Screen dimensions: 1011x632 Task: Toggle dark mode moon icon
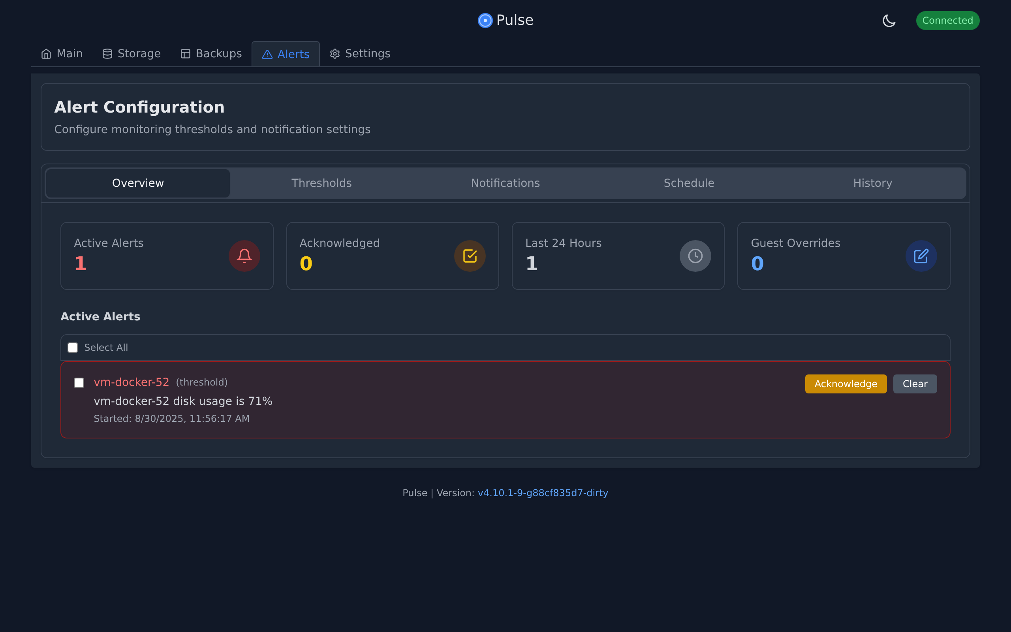[889, 21]
